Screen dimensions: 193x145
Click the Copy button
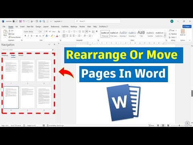tap(11, 34)
